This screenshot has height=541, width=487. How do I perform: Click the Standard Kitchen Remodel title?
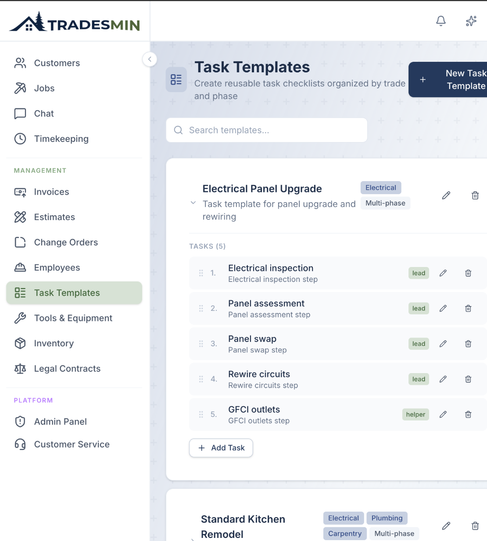243,527
